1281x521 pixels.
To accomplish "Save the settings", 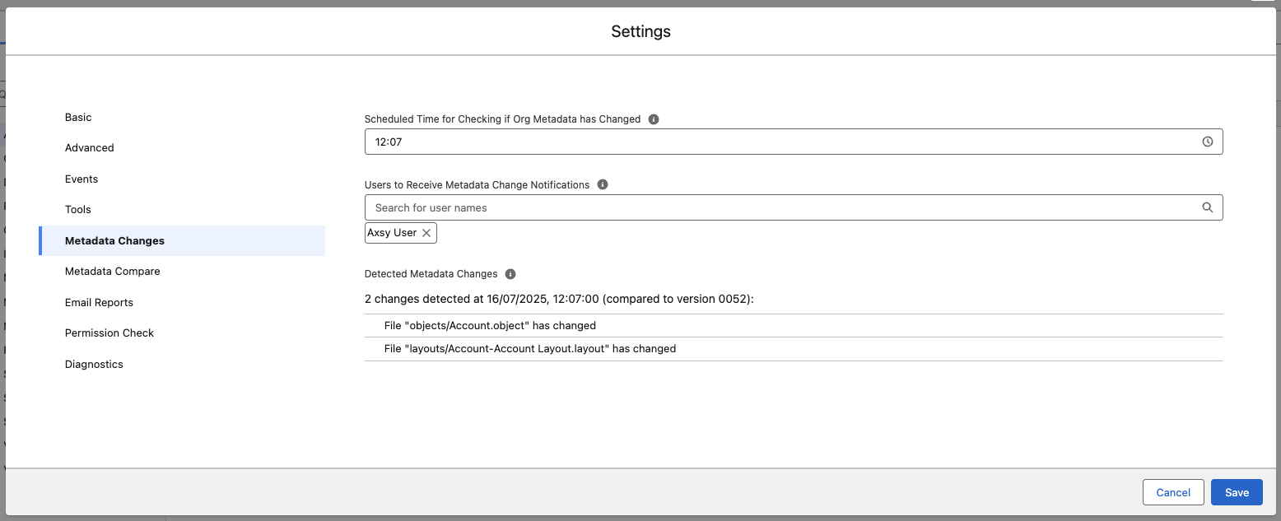I will (x=1237, y=492).
